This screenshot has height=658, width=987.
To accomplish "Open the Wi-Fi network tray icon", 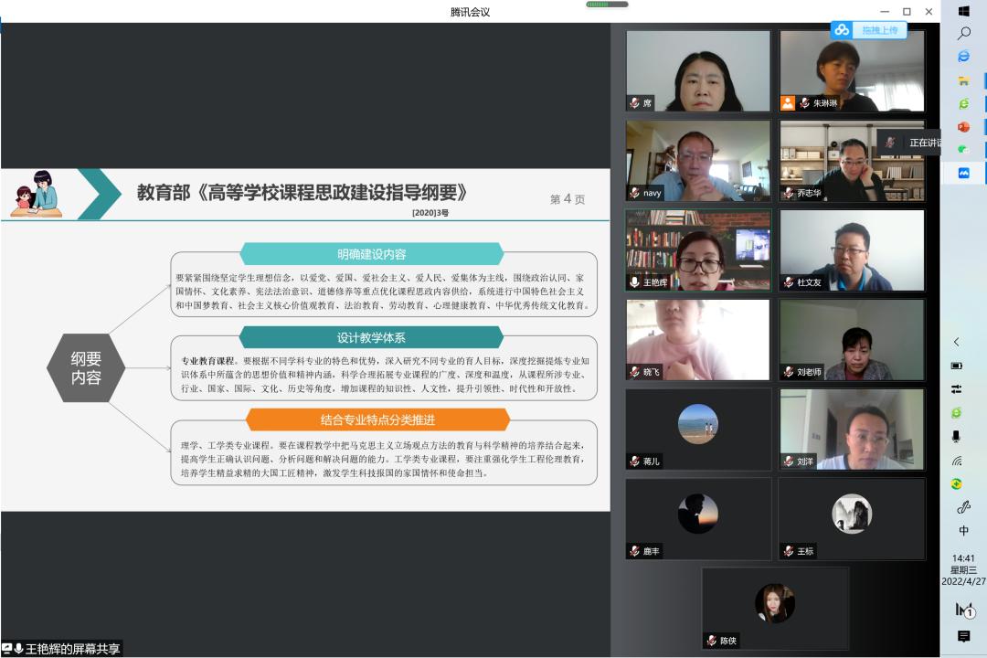I will pos(957,461).
